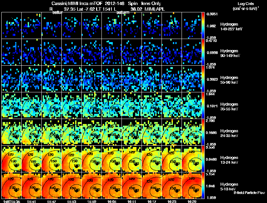This screenshot has height=203, width=267.
Task: Select the 148T15:35 start time label
Action: tap(12, 201)
